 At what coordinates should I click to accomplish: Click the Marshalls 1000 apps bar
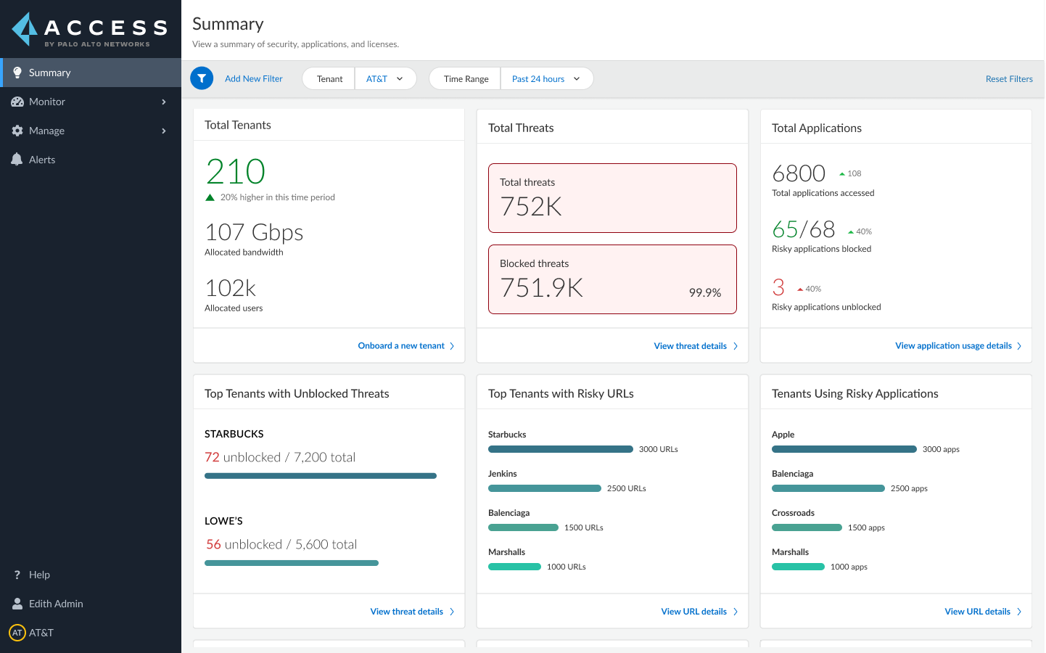[x=798, y=567]
